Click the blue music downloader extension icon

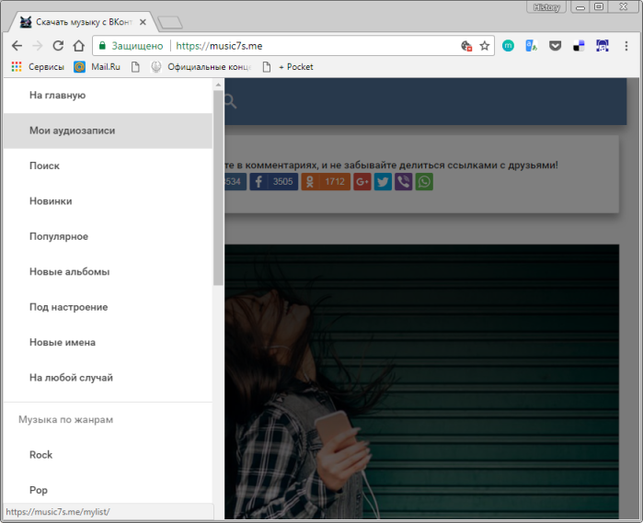pyautogui.click(x=602, y=46)
